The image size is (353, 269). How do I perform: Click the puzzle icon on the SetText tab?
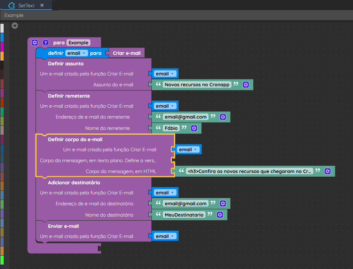(x=11, y=5)
